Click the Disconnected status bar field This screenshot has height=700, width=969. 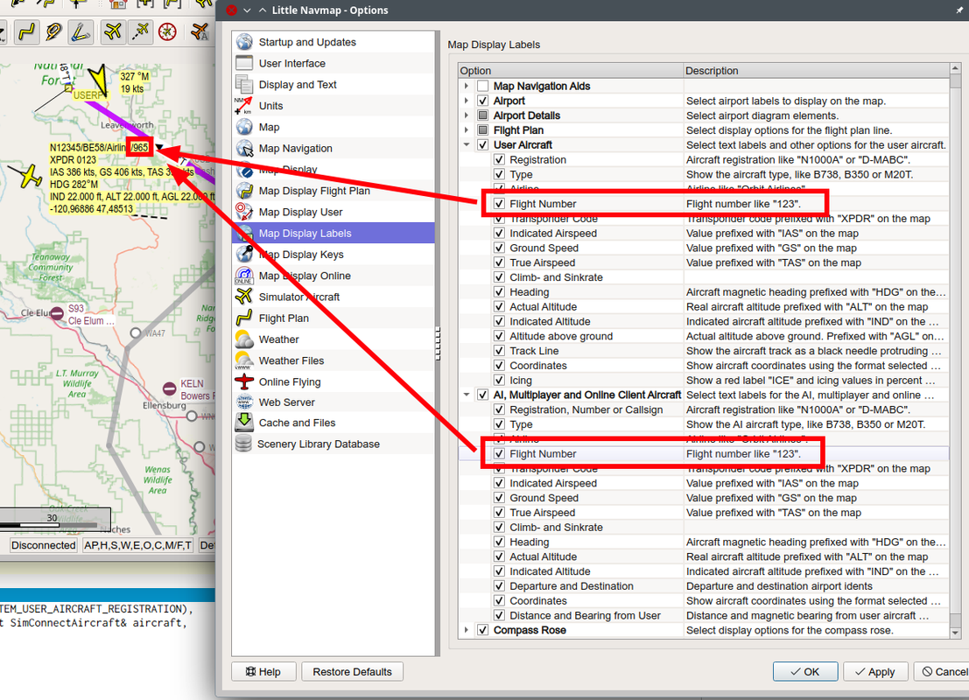[x=44, y=545]
